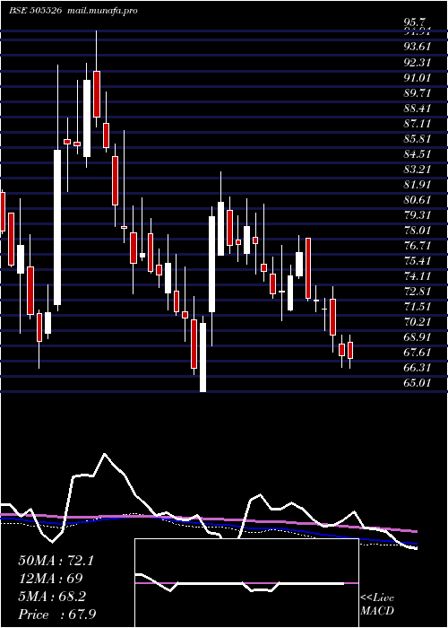The width and height of the screenshot is (448, 628).
Task: Click the tallest white candle near 84.51
Action: coord(57,227)
